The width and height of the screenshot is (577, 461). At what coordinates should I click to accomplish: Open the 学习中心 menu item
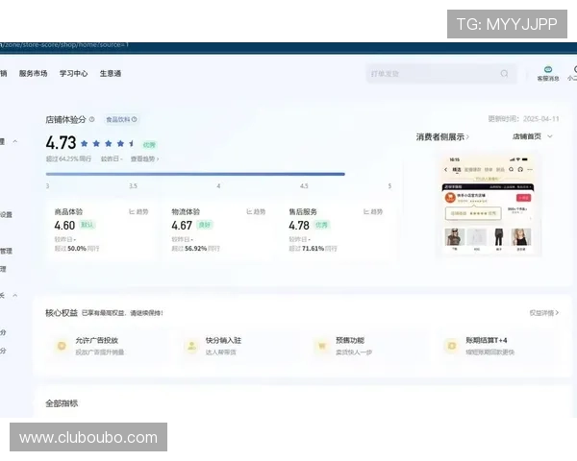point(74,74)
